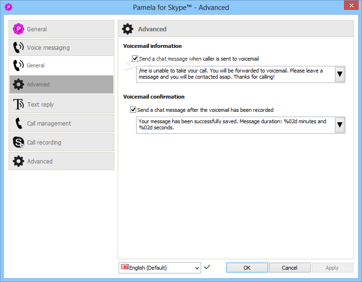
Task: Click the Pamela logo icon in title bar
Action: click(9, 7)
